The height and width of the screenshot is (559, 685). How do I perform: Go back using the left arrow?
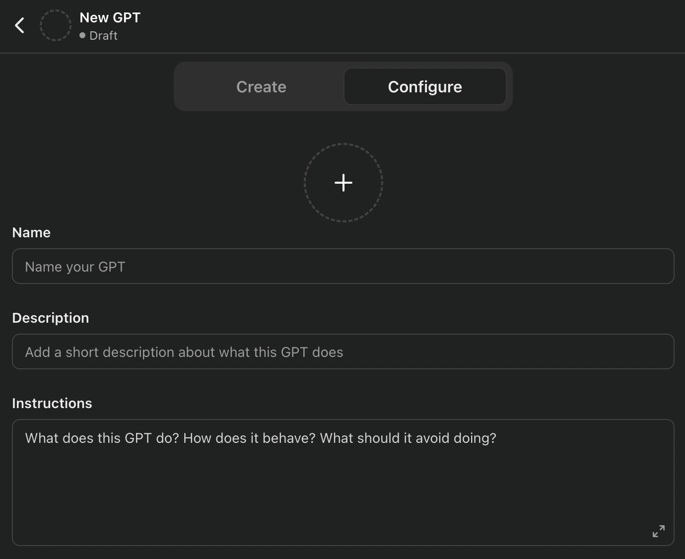(x=19, y=25)
